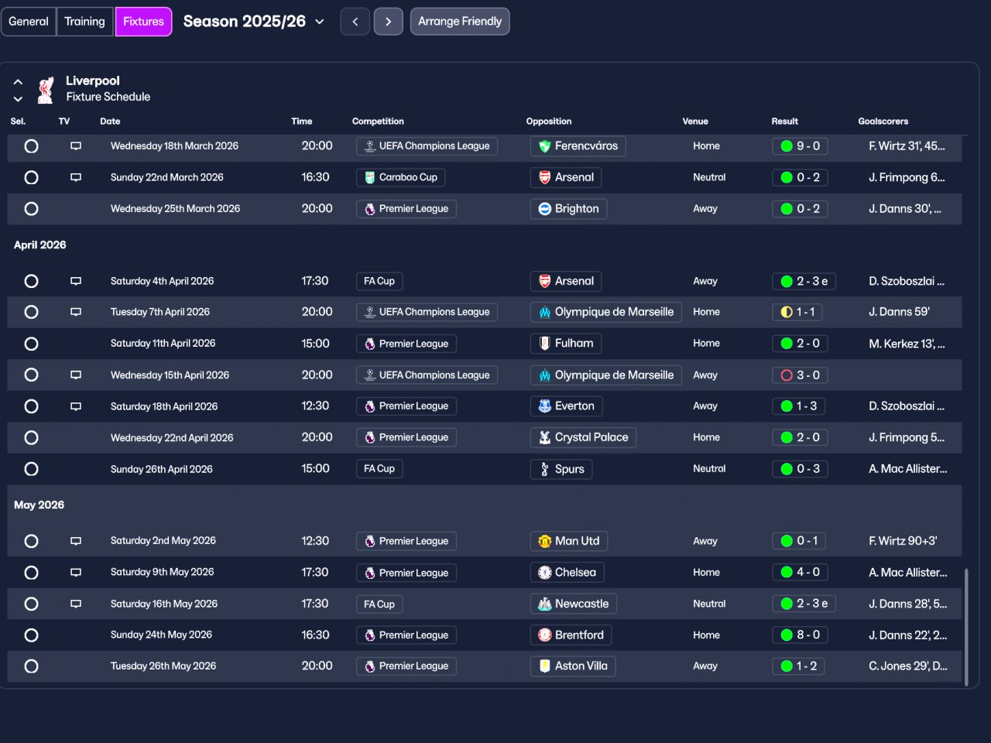Sort fixtures by Competition column header
Screen dimensions: 991x743
click(x=378, y=122)
